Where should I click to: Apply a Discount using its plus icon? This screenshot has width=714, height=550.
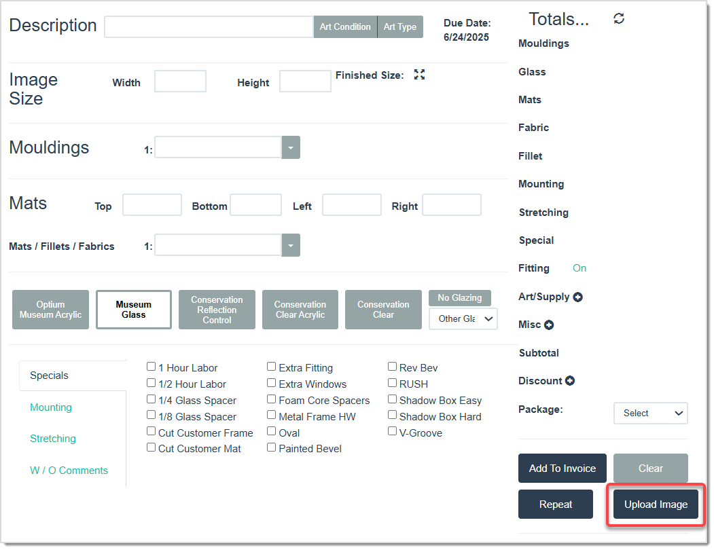[x=571, y=381]
